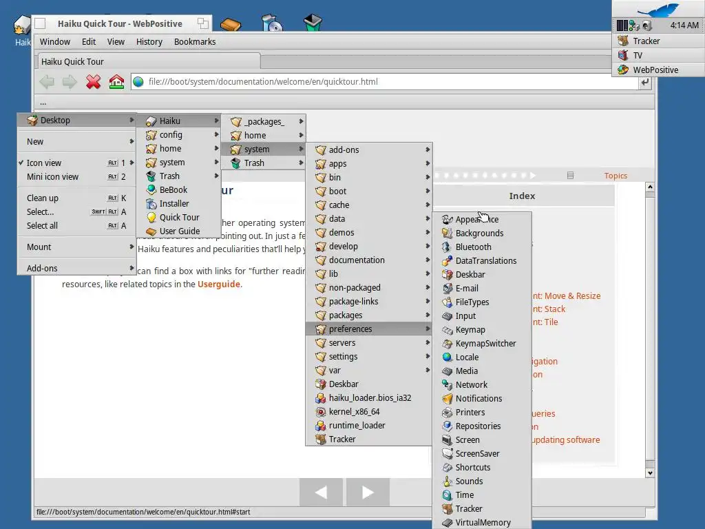Click the updating software link
The height and width of the screenshot is (529, 705).
coord(566,440)
